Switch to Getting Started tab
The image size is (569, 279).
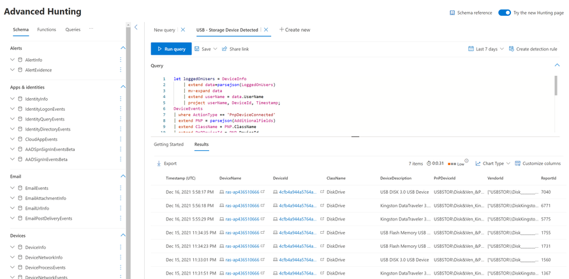(x=168, y=144)
